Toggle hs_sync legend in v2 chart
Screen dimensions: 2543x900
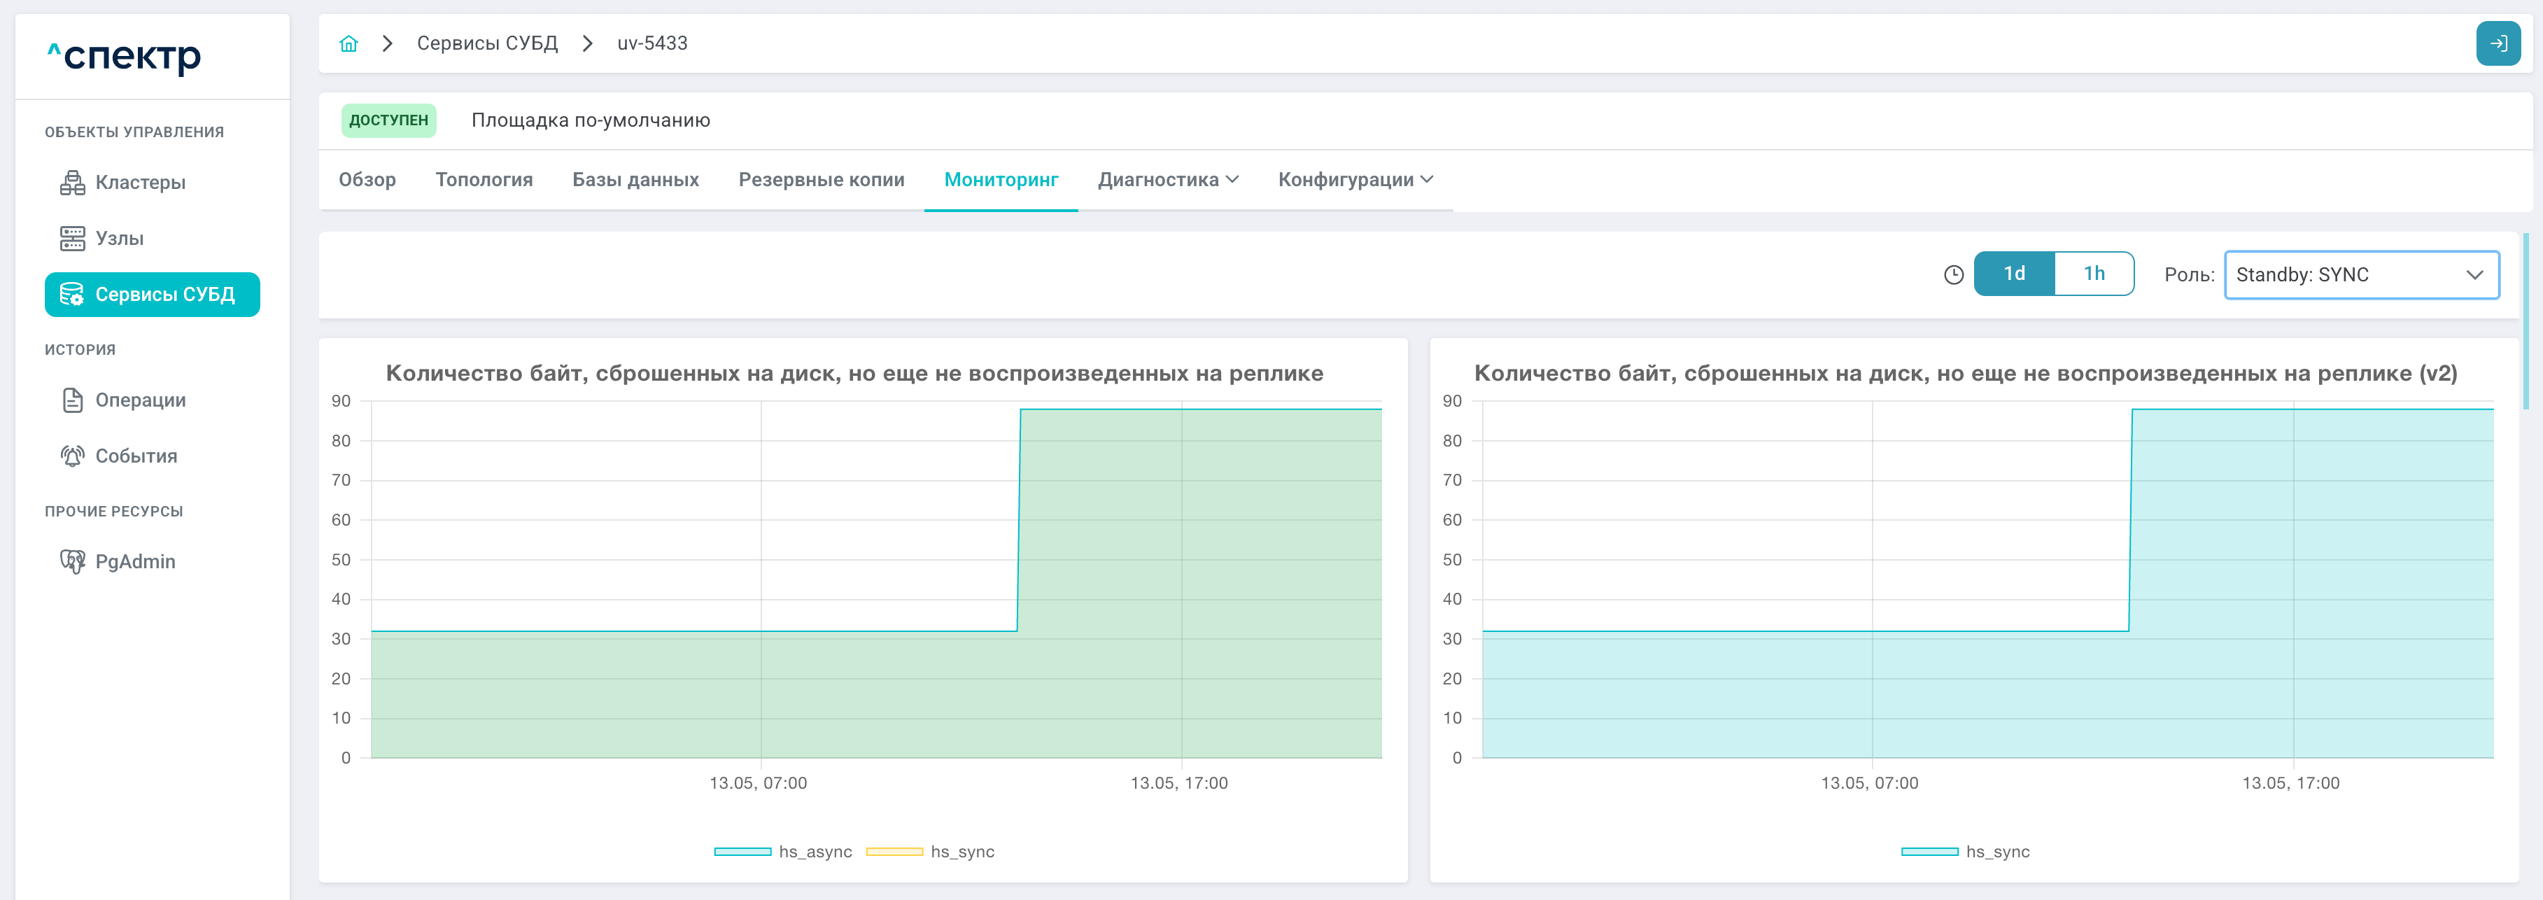1966,852
